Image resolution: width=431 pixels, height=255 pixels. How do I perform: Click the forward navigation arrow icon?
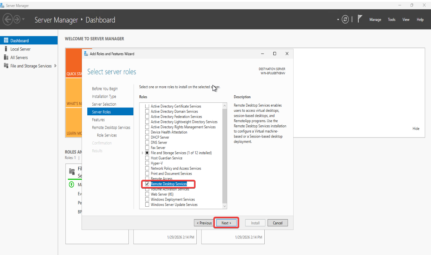pyautogui.click(x=16, y=20)
